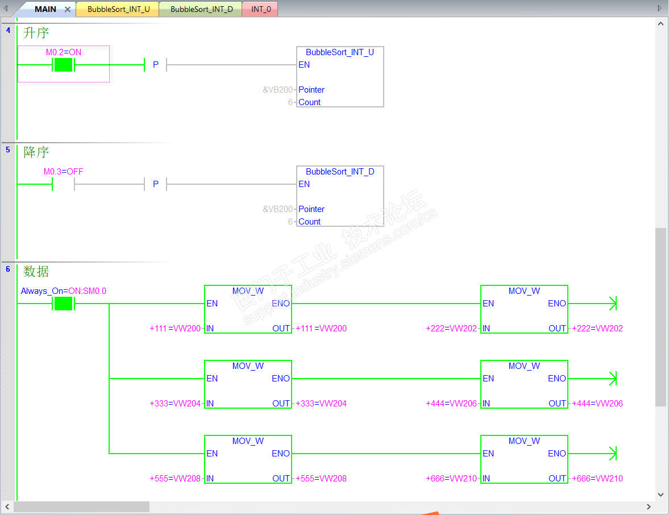
Task: Select the MOV_W block writing VW202
Action: click(525, 309)
